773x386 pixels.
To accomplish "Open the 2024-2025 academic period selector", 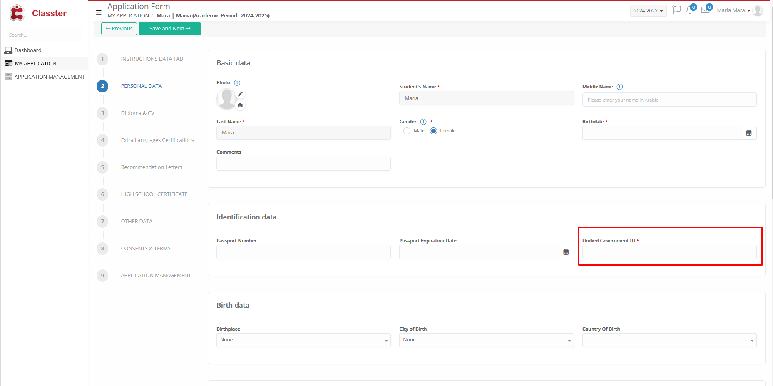I will tap(648, 11).
